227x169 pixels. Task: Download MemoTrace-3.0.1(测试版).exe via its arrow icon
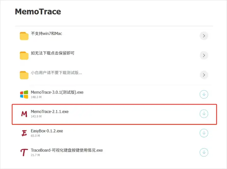(x=204, y=94)
